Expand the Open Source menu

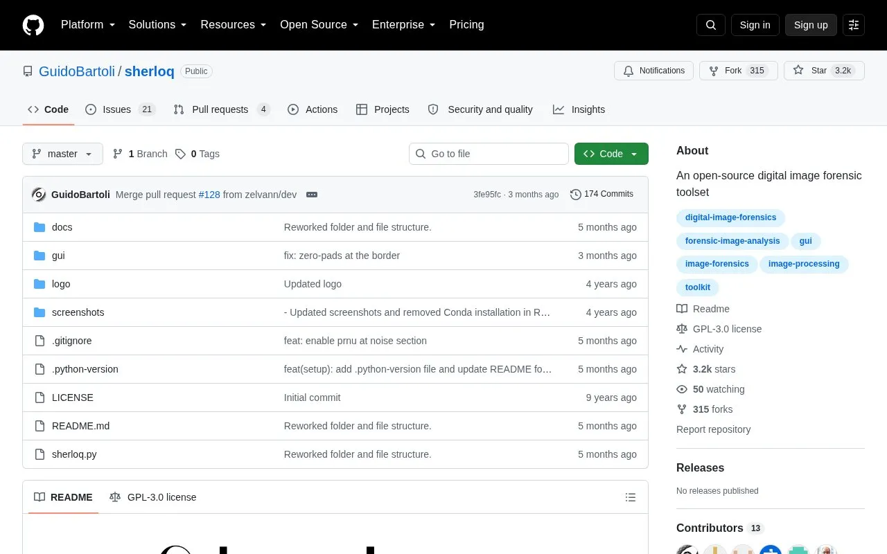319,25
